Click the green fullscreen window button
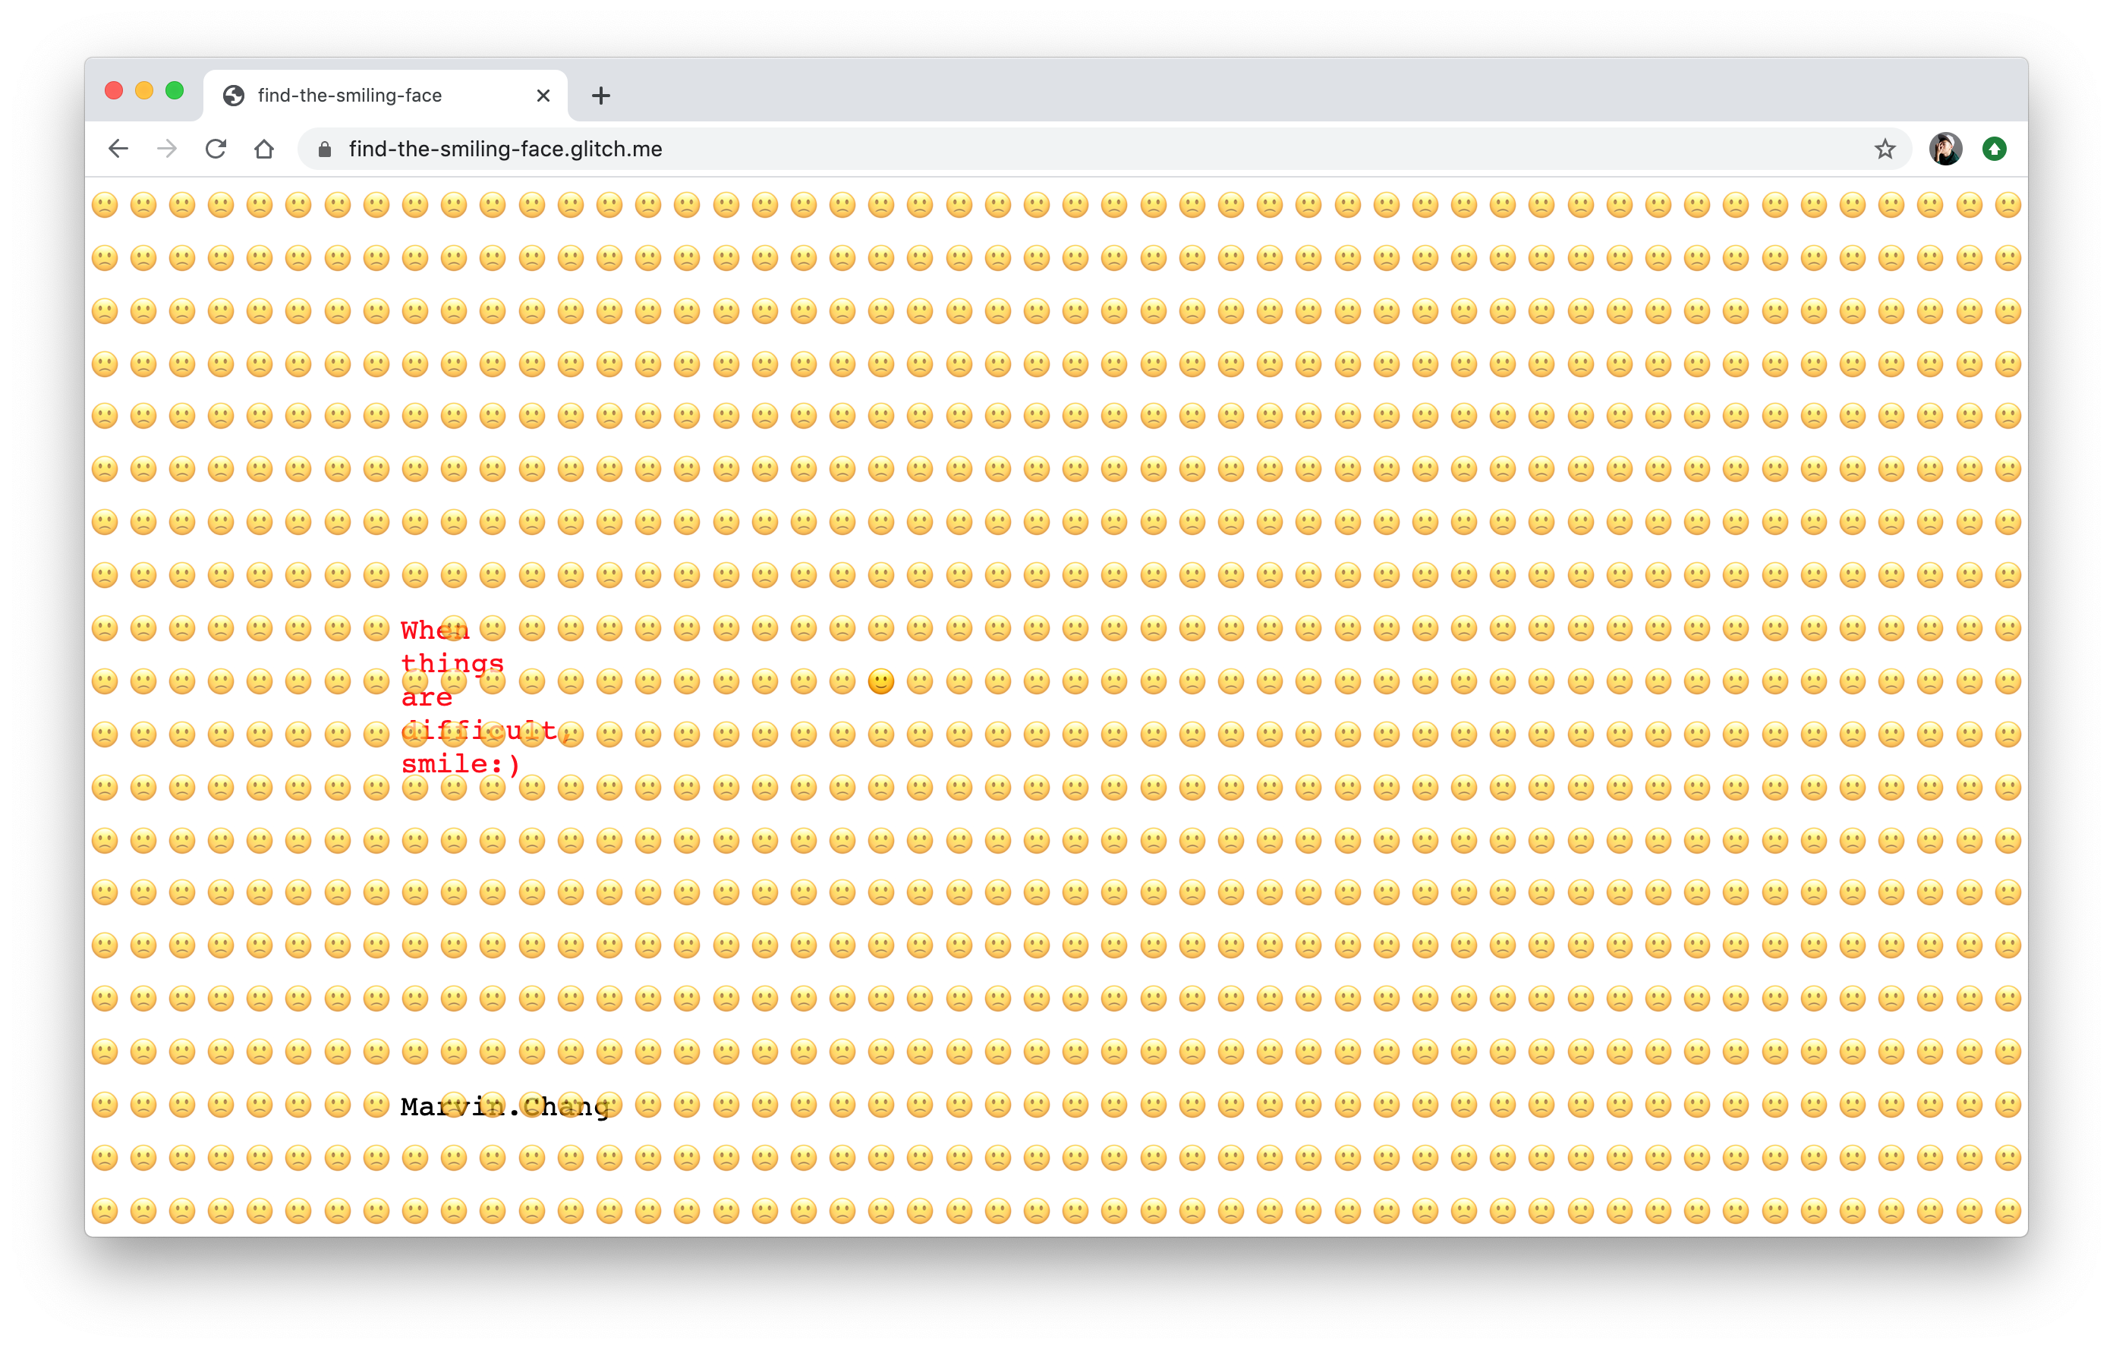The height and width of the screenshot is (1349, 2113). [175, 90]
